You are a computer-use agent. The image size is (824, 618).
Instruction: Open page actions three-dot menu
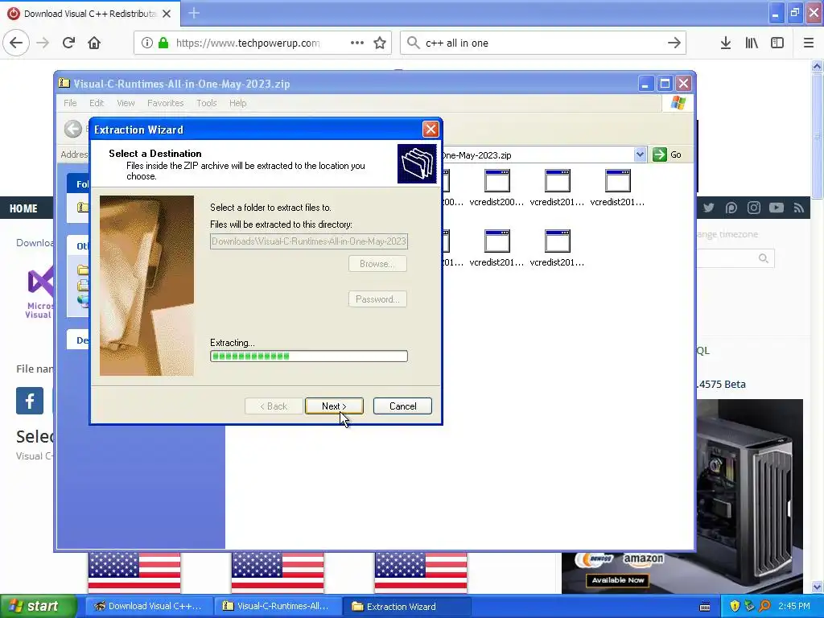tap(356, 43)
